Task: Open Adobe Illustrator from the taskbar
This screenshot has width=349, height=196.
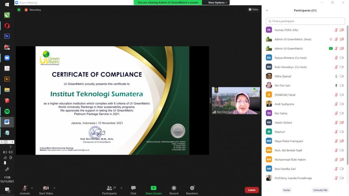Action: [7, 79]
